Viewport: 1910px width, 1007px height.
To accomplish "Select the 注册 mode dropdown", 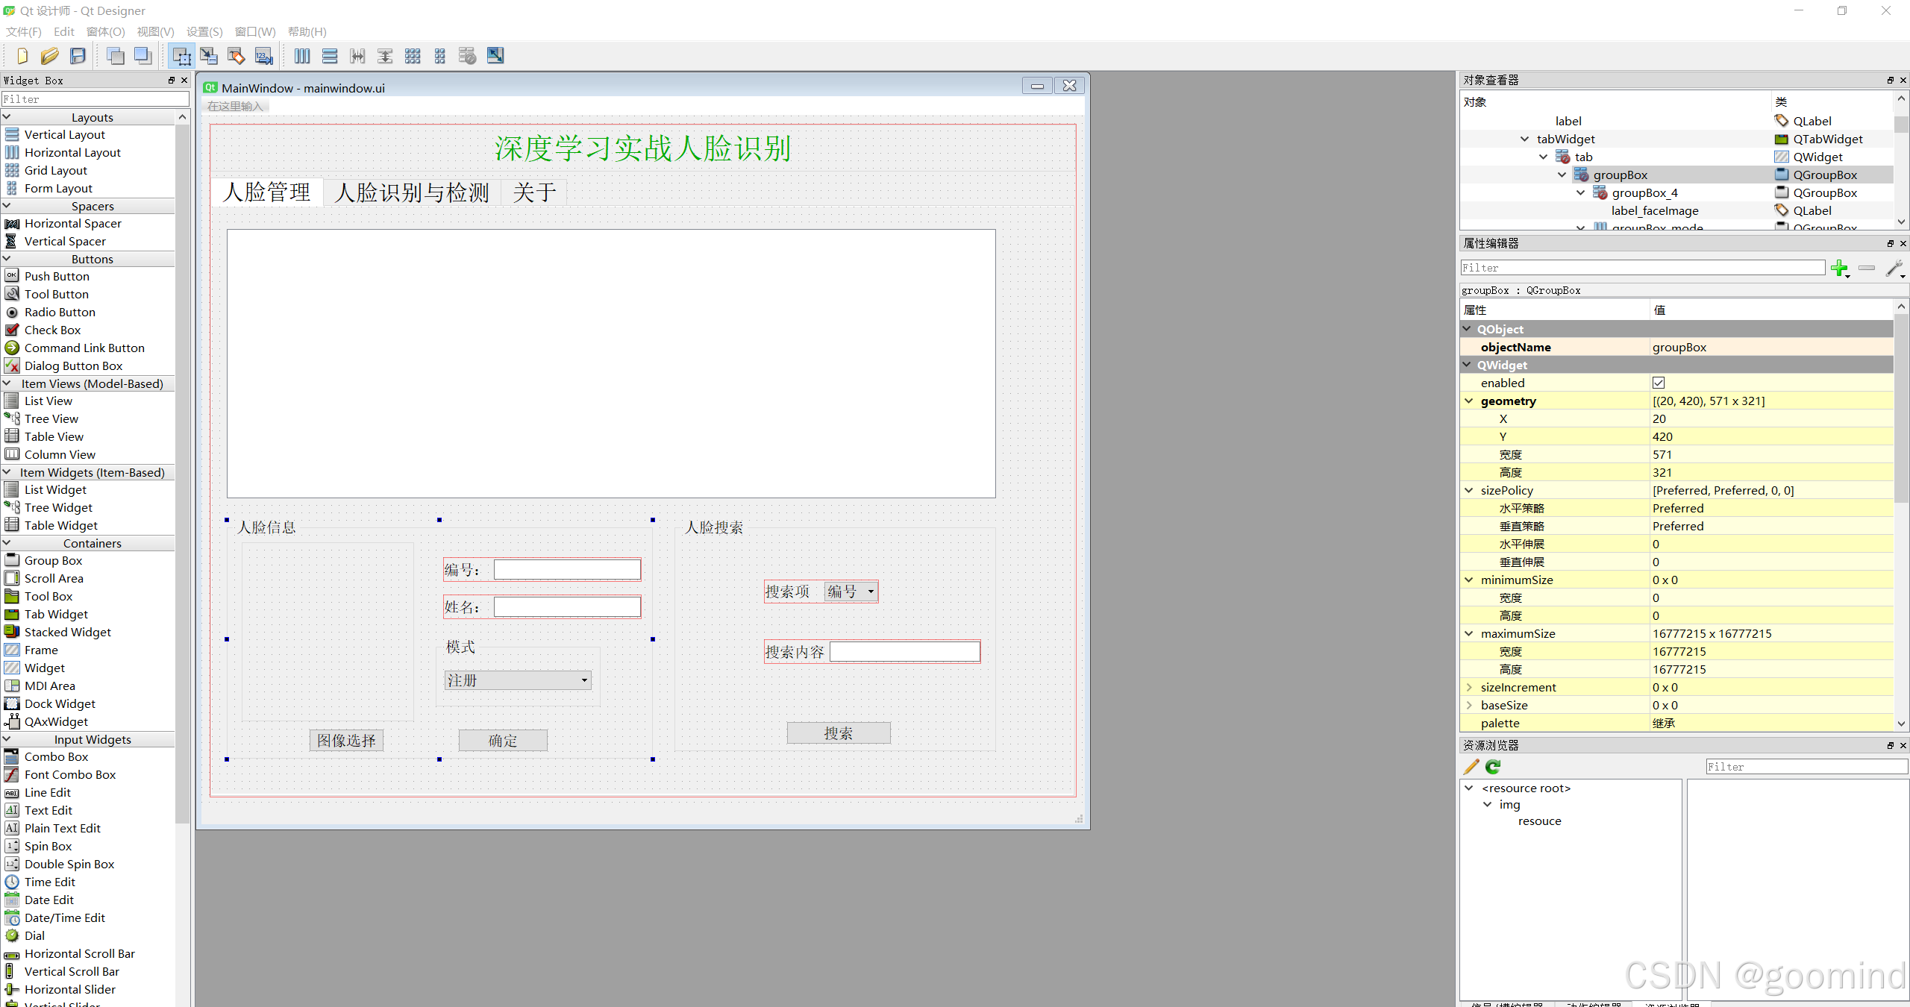I will pyautogui.click(x=516, y=680).
